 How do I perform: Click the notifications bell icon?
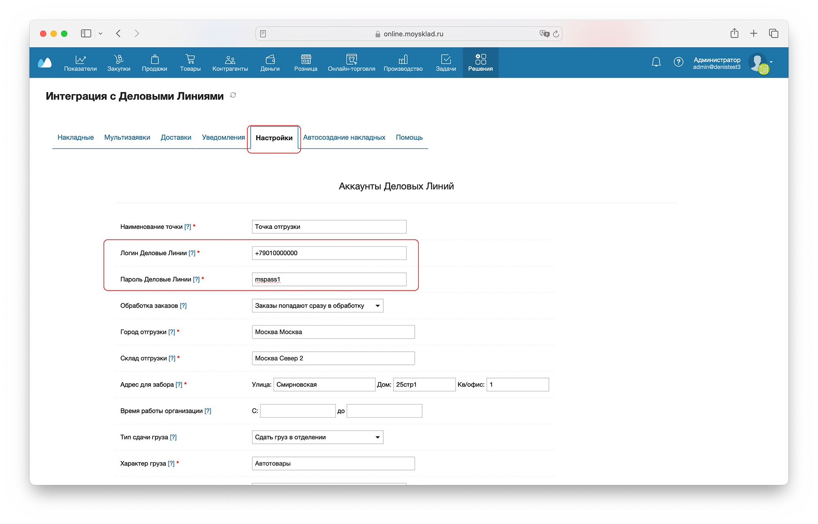pos(656,62)
